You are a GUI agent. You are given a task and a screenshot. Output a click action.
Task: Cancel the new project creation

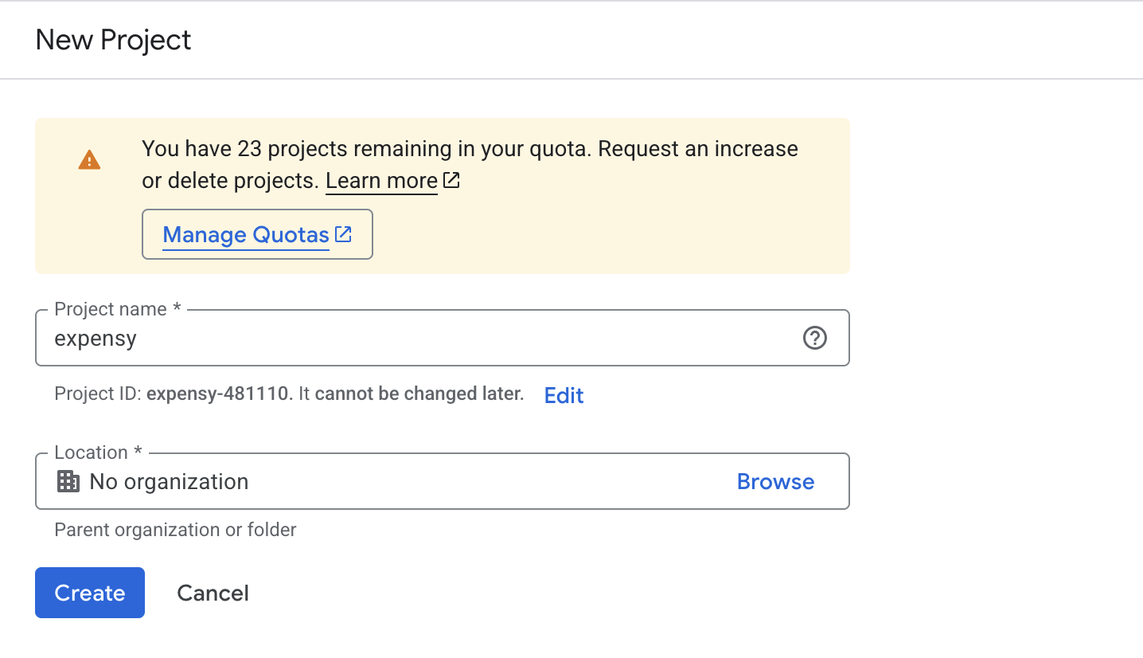tap(213, 593)
